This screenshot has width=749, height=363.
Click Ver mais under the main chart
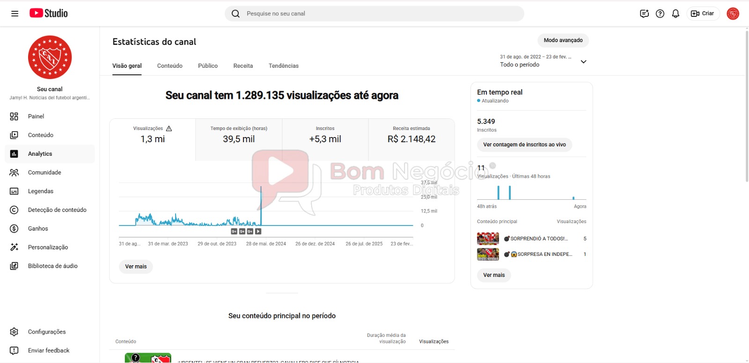(x=136, y=267)
